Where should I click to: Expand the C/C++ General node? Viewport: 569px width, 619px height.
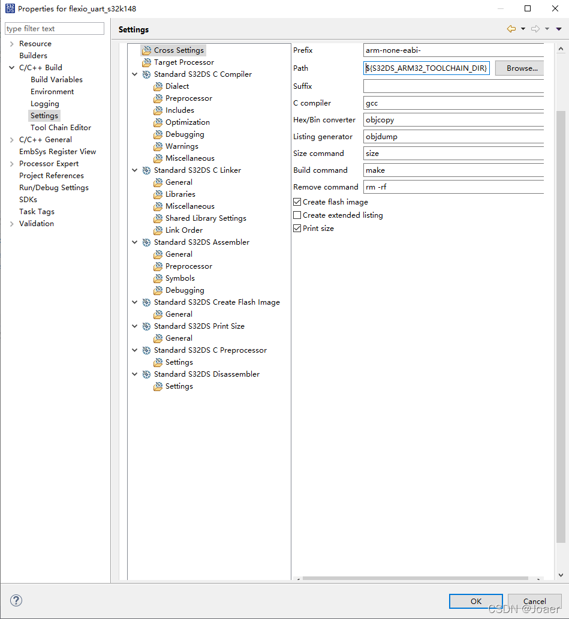(11, 140)
